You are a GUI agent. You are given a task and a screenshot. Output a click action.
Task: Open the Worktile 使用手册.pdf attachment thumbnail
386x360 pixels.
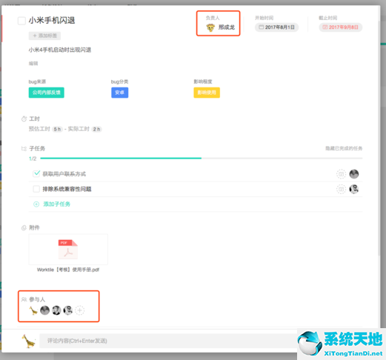[68, 250]
